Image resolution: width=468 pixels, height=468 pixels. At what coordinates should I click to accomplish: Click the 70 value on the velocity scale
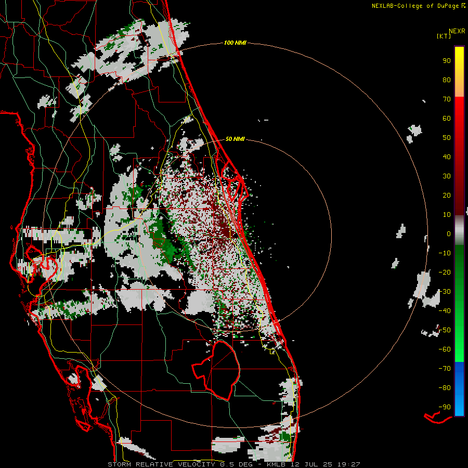click(447, 99)
